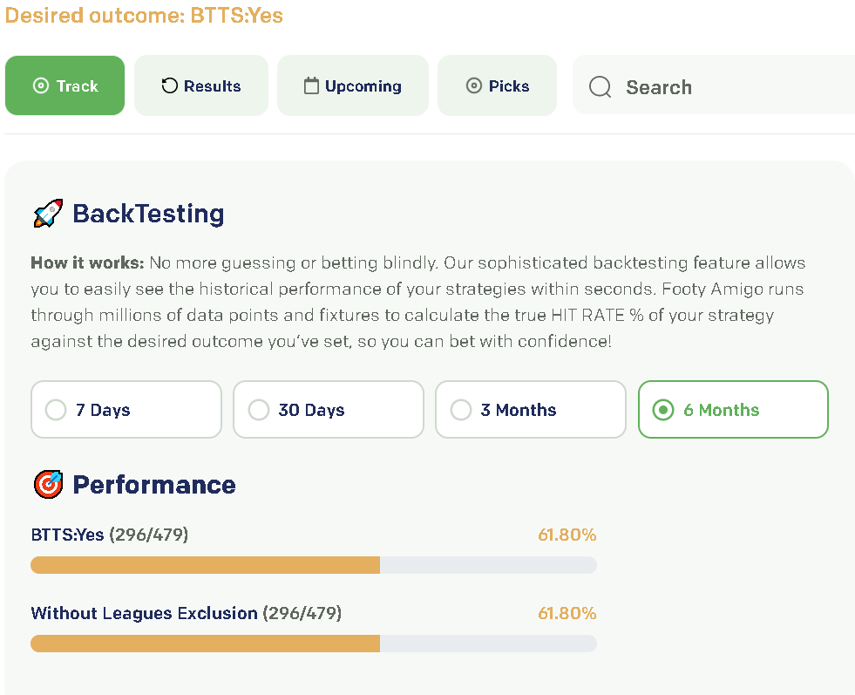The image size is (855, 695).
Task: Click the calendar icon on Upcoming
Action: coord(311,85)
